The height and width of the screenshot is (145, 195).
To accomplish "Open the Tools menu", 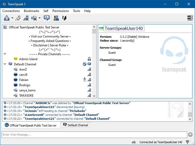I will (76, 11).
